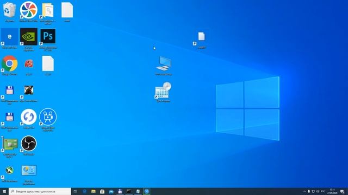Select the This PC computer icon

pyautogui.click(x=164, y=64)
